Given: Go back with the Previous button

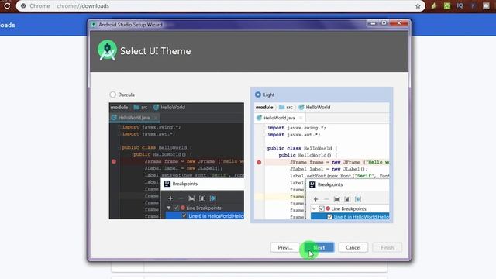Looking at the screenshot, I should pos(285,247).
